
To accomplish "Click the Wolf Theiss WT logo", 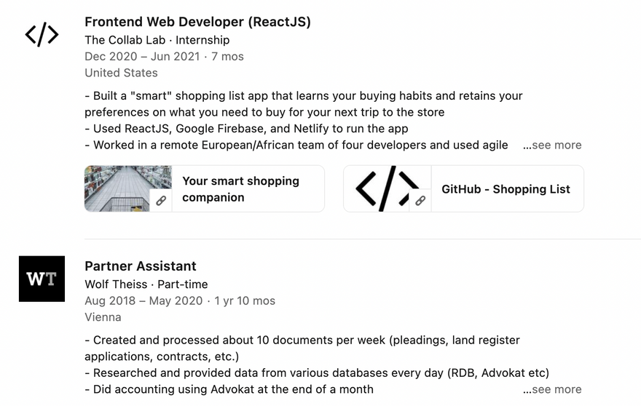I will [x=42, y=279].
